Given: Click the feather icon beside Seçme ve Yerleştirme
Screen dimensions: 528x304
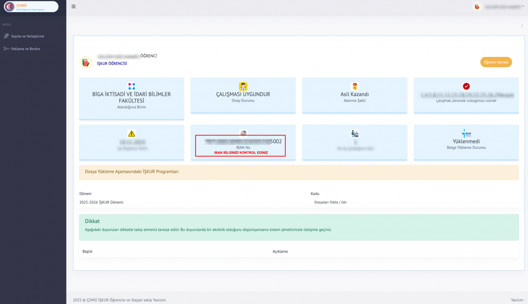Looking at the screenshot, I should point(6,36).
